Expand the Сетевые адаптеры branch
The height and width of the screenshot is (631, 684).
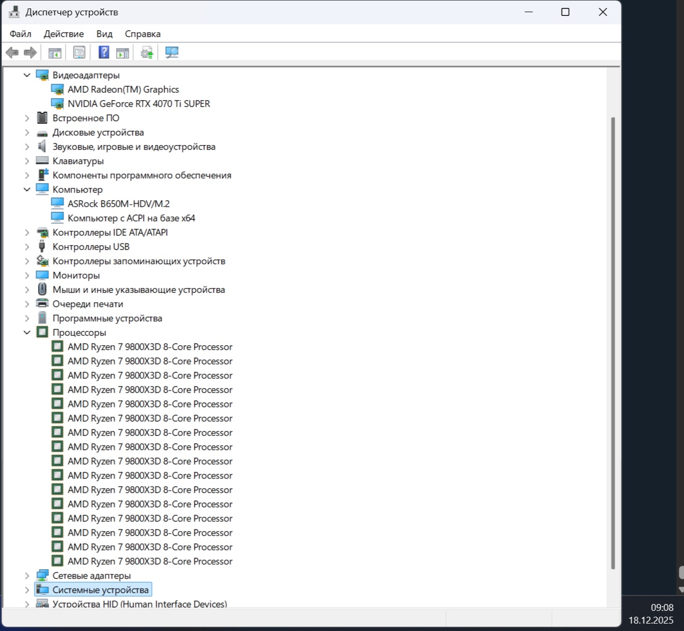click(27, 575)
